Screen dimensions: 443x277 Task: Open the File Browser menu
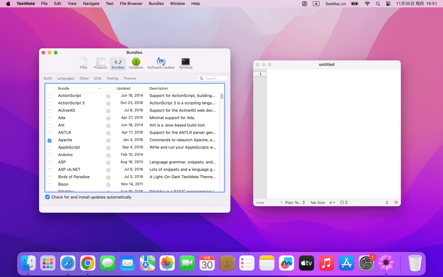coord(131,4)
